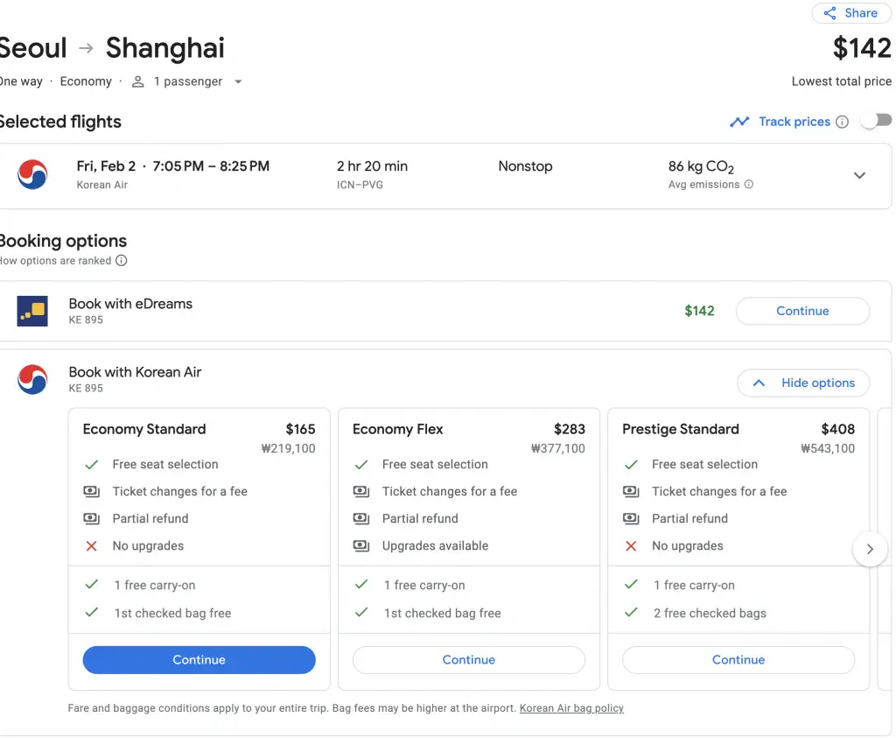896x738 pixels.
Task: Click Economy Standard no upgrades X icon
Action: click(x=91, y=546)
